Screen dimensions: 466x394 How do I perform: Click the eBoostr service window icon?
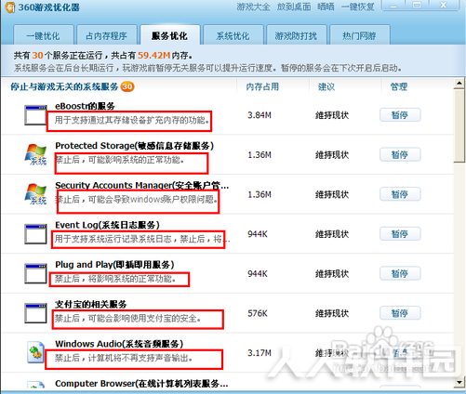[35, 115]
